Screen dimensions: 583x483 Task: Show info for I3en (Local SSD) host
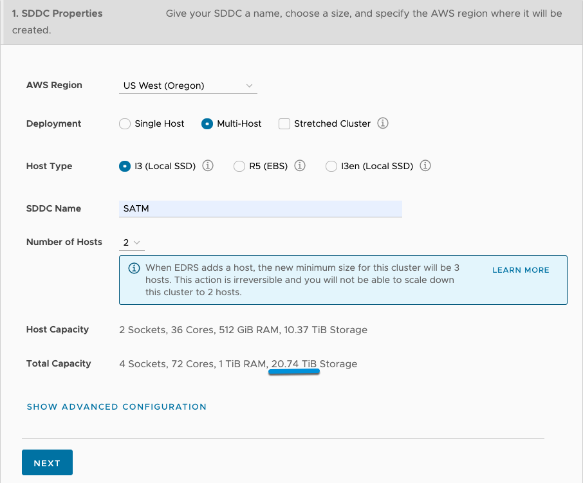pos(425,166)
